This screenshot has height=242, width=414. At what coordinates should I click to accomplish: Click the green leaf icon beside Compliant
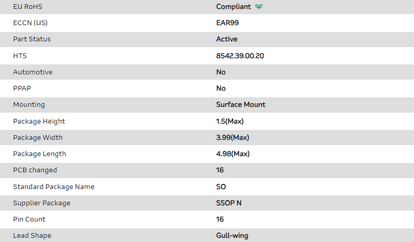259,7
